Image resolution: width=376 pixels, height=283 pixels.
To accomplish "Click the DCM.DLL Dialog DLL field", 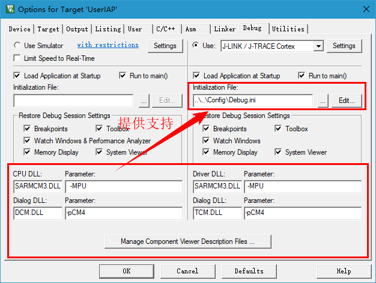I will 38,213.
